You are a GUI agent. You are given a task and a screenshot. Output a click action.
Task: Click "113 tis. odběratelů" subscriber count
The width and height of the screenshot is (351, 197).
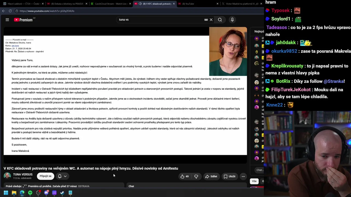coord(22,178)
